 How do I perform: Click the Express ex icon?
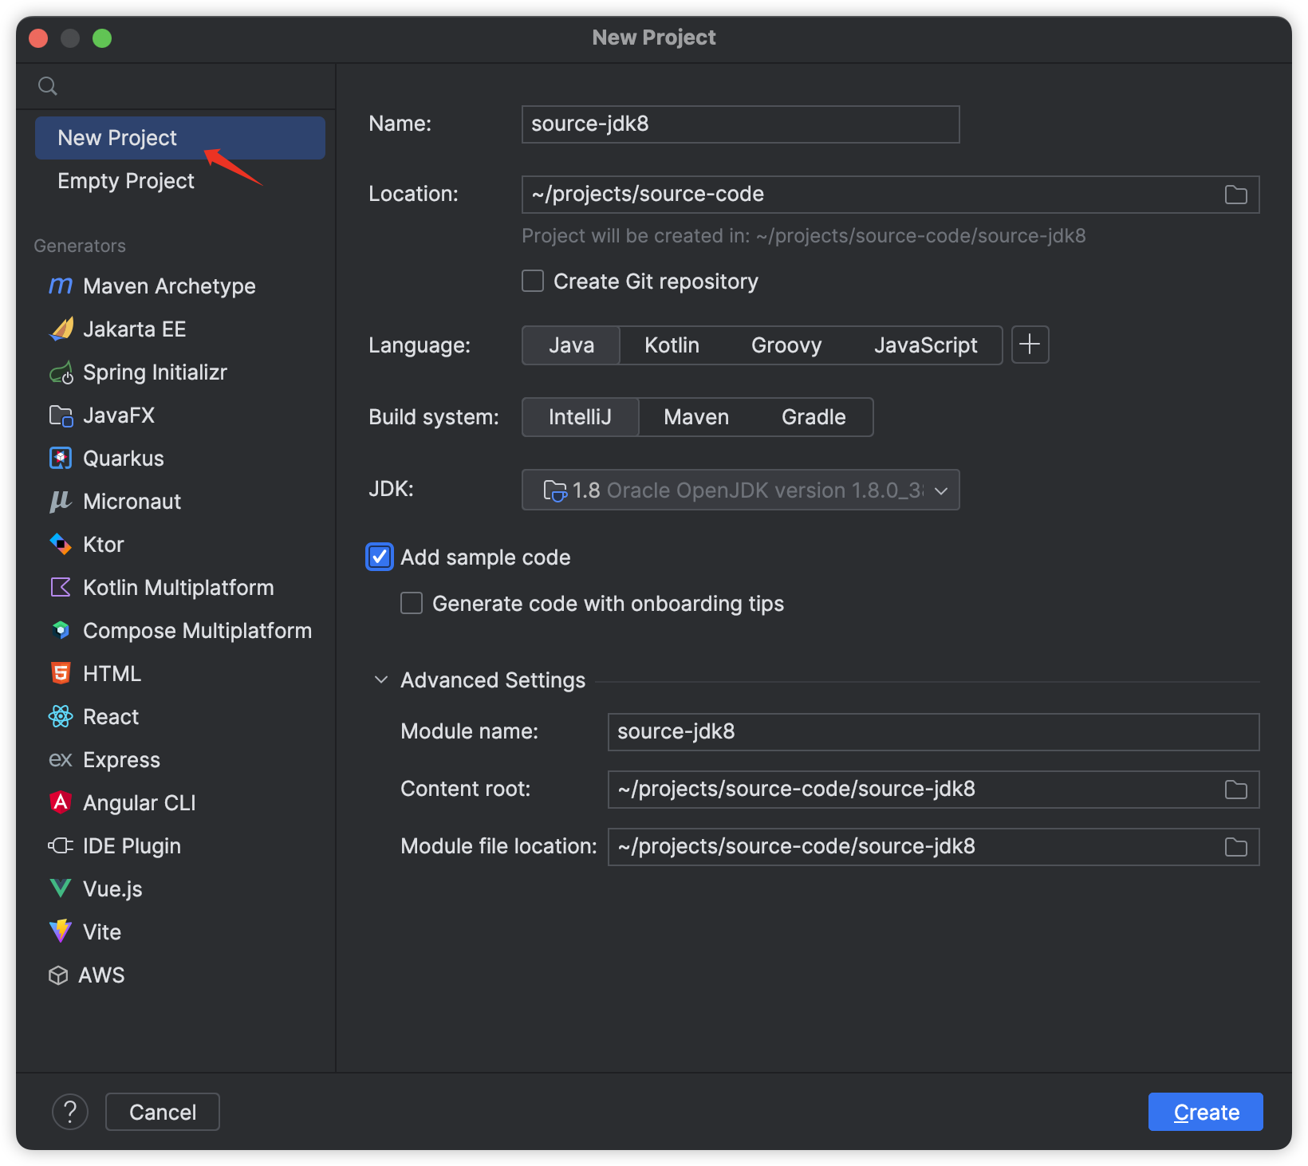pyautogui.click(x=61, y=759)
